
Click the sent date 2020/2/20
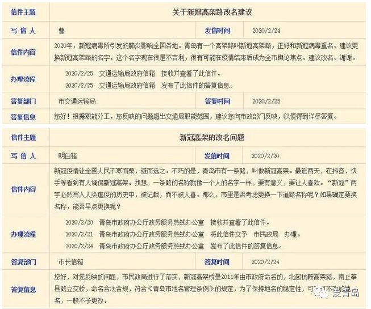265,156
